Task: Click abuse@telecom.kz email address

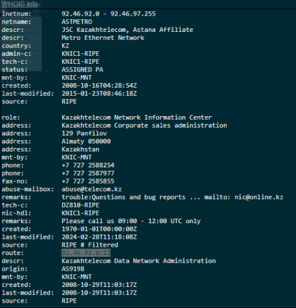Action: [x=91, y=189]
